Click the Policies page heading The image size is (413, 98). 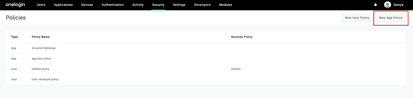coord(16,18)
